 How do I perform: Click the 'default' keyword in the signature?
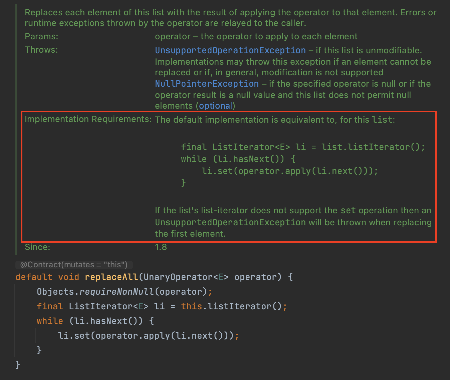point(34,277)
